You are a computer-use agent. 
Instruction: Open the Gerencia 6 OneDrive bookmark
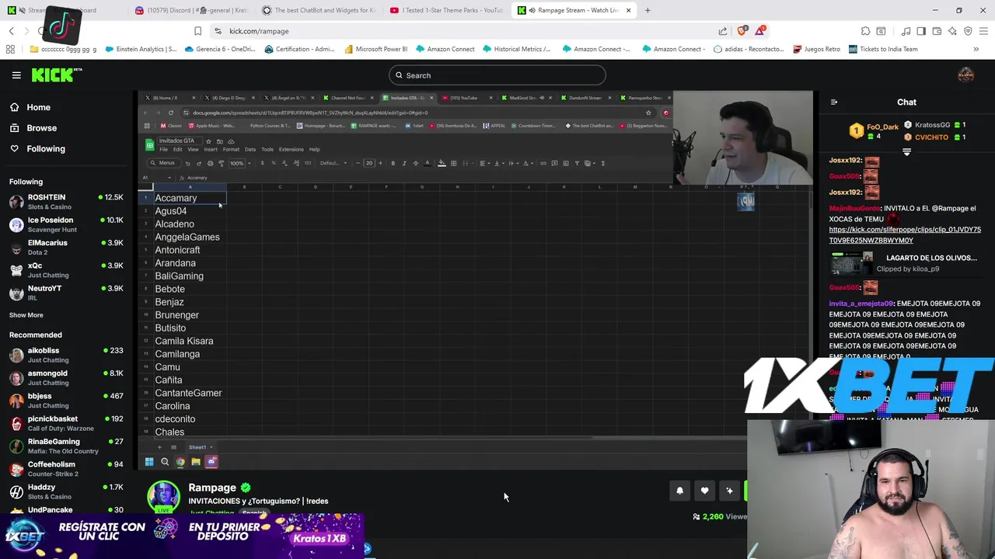coord(220,49)
